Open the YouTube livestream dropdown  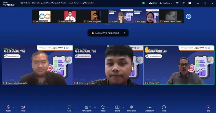(x=166, y=3)
